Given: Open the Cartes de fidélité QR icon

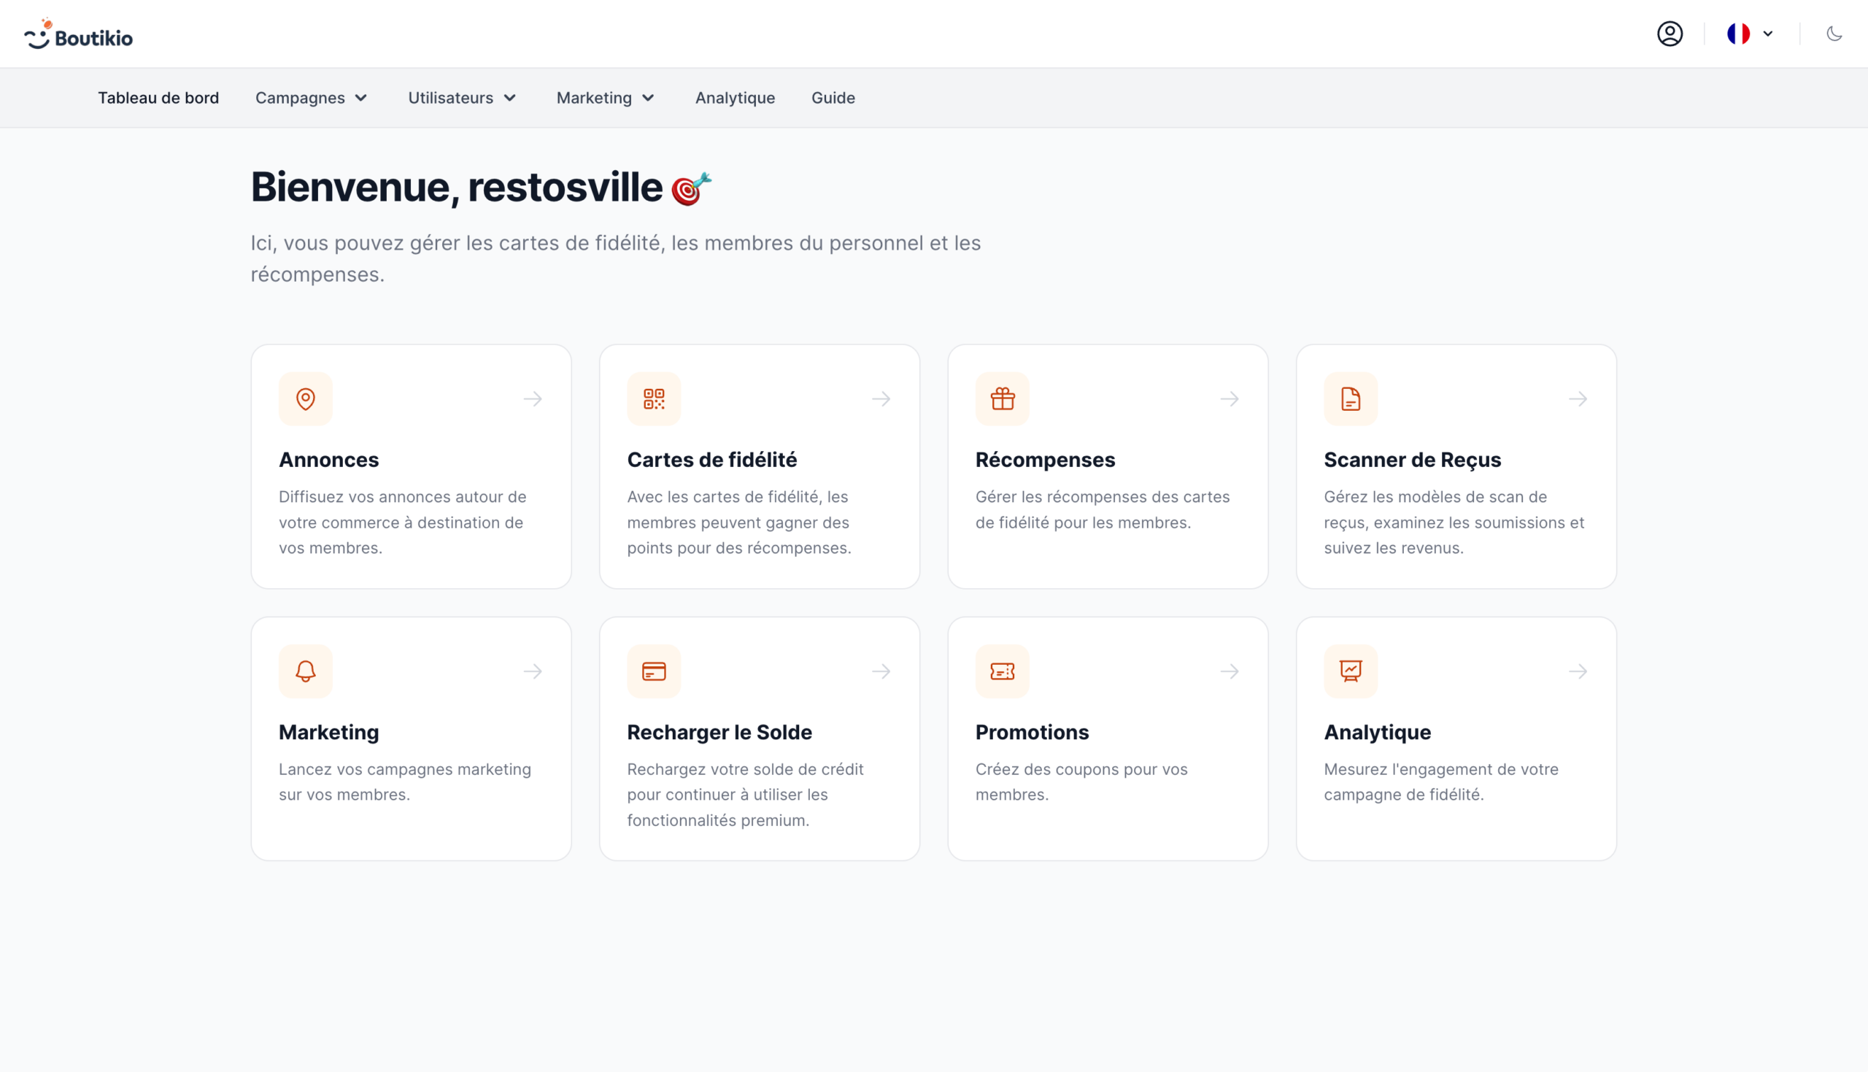Looking at the screenshot, I should [654, 399].
